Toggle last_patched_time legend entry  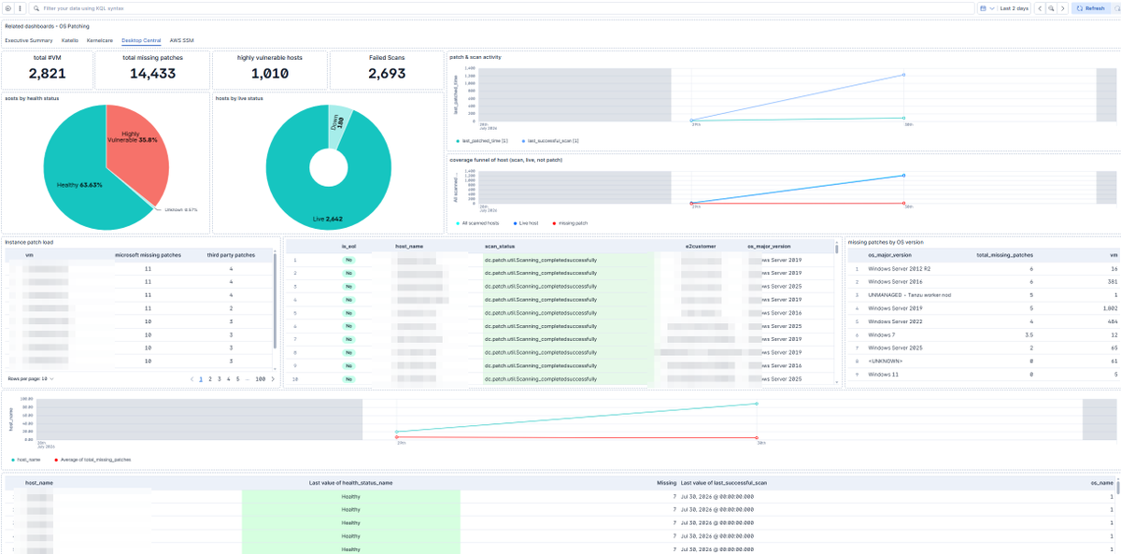(x=483, y=141)
